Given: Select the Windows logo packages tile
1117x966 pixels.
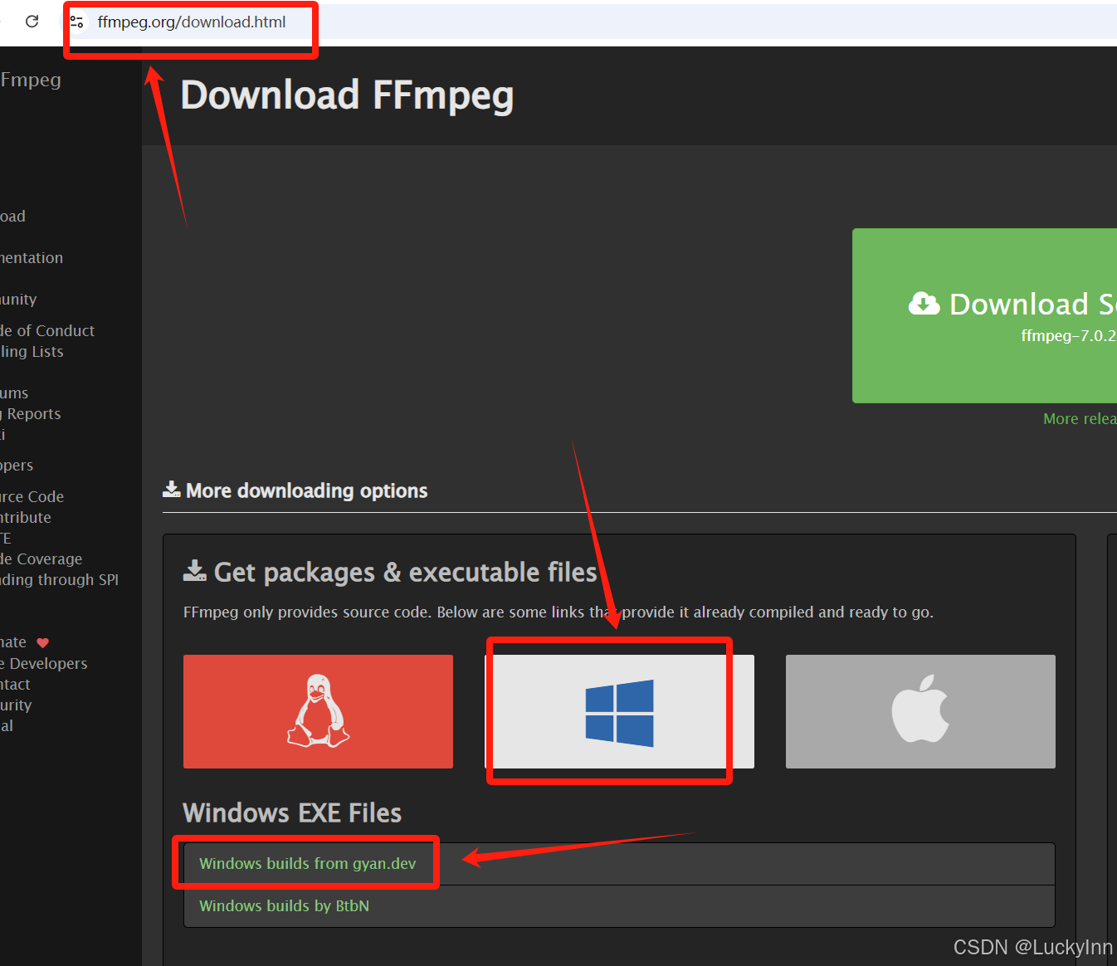Looking at the screenshot, I should point(619,711).
